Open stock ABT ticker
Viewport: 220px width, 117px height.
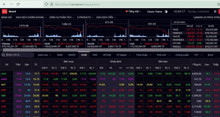3,101
